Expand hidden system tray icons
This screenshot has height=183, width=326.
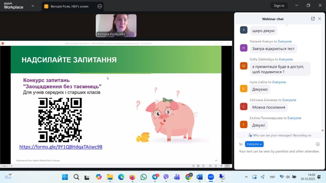246,177
